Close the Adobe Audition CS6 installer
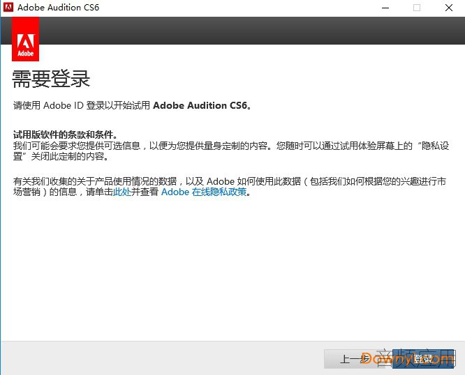The width and height of the screenshot is (465, 375). (x=449, y=8)
